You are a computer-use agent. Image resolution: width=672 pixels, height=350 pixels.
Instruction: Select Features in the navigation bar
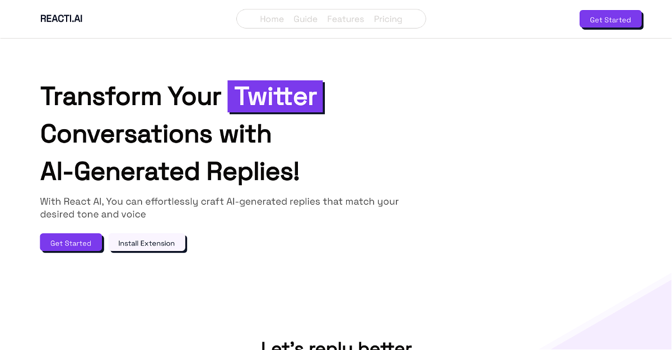(346, 19)
